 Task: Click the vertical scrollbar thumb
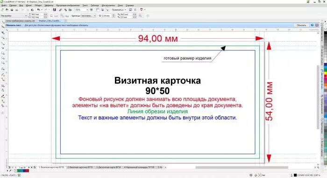coord(318,97)
